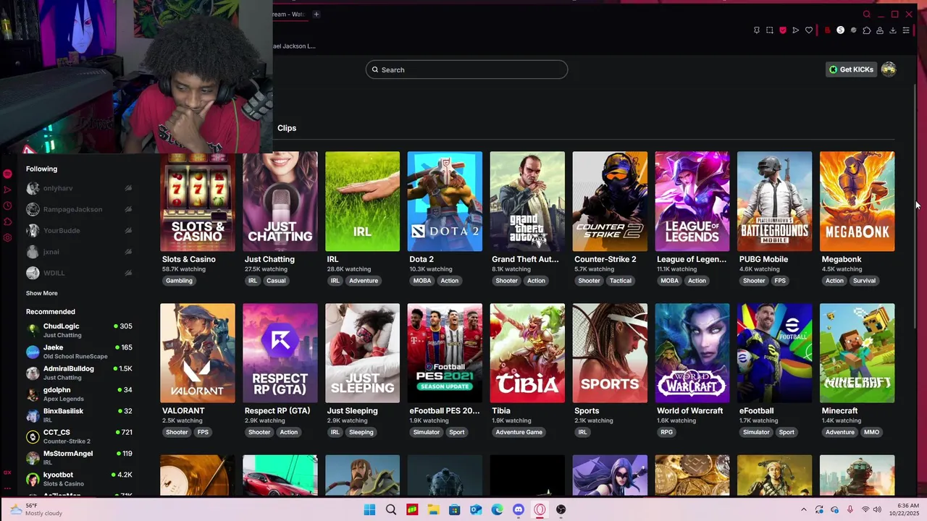Open the gray round extension icon
Viewport: 927px width, 521px height.
(x=853, y=30)
